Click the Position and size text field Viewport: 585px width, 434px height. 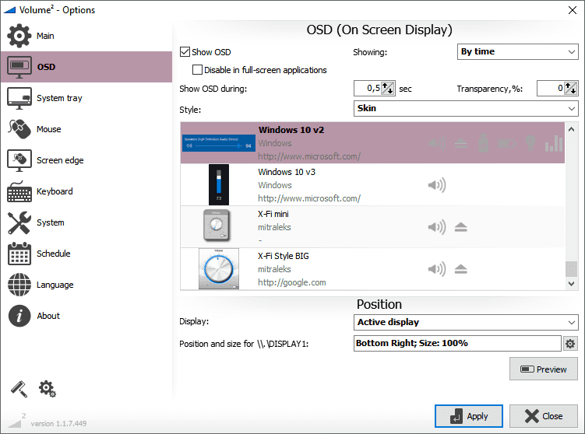point(457,344)
